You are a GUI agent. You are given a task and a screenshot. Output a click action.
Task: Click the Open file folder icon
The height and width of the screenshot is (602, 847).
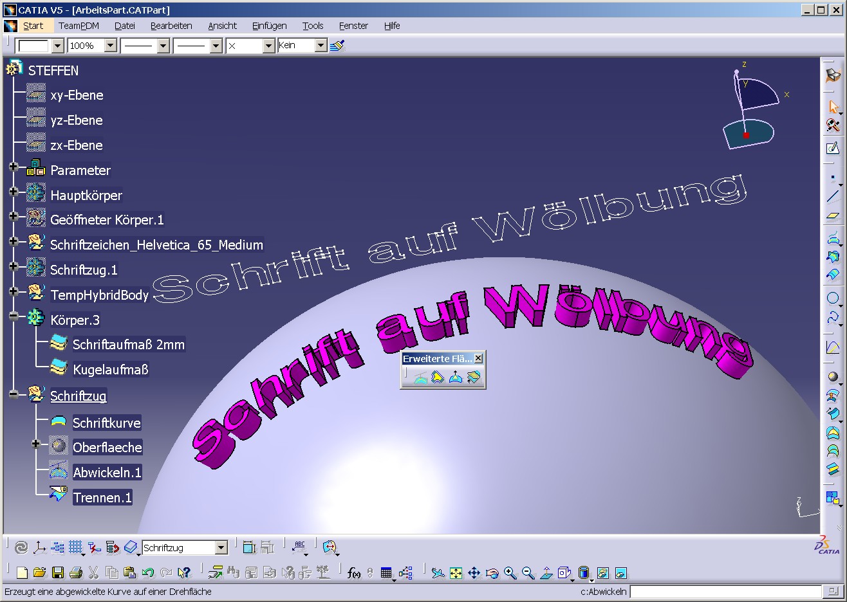tap(39, 572)
